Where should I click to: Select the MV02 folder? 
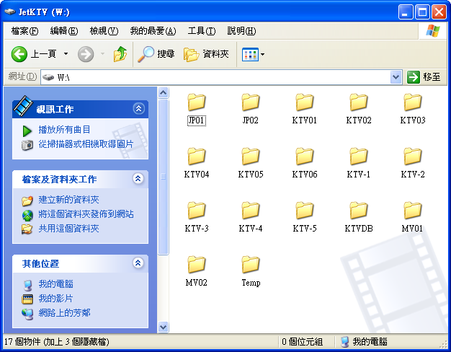click(x=197, y=271)
